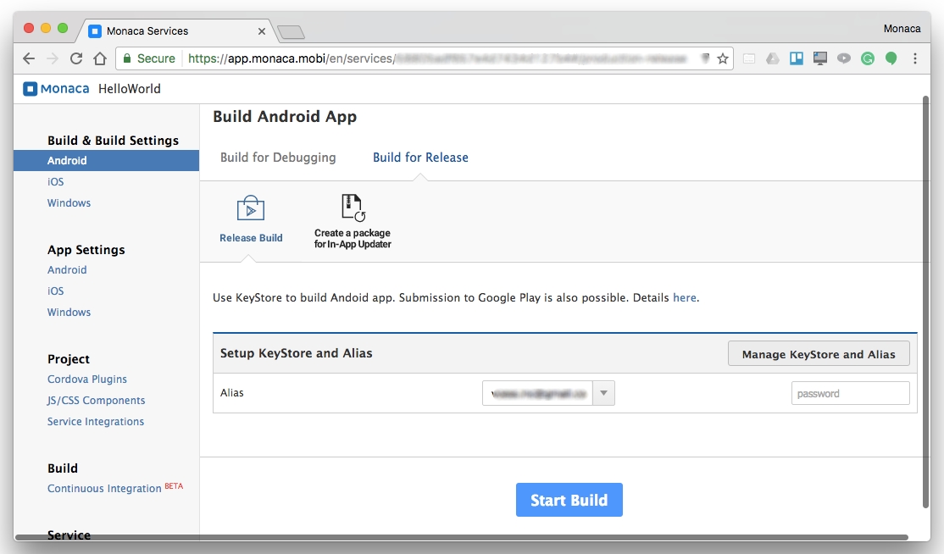
Task: Select Create a package for In-App Updater
Action: click(353, 221)
